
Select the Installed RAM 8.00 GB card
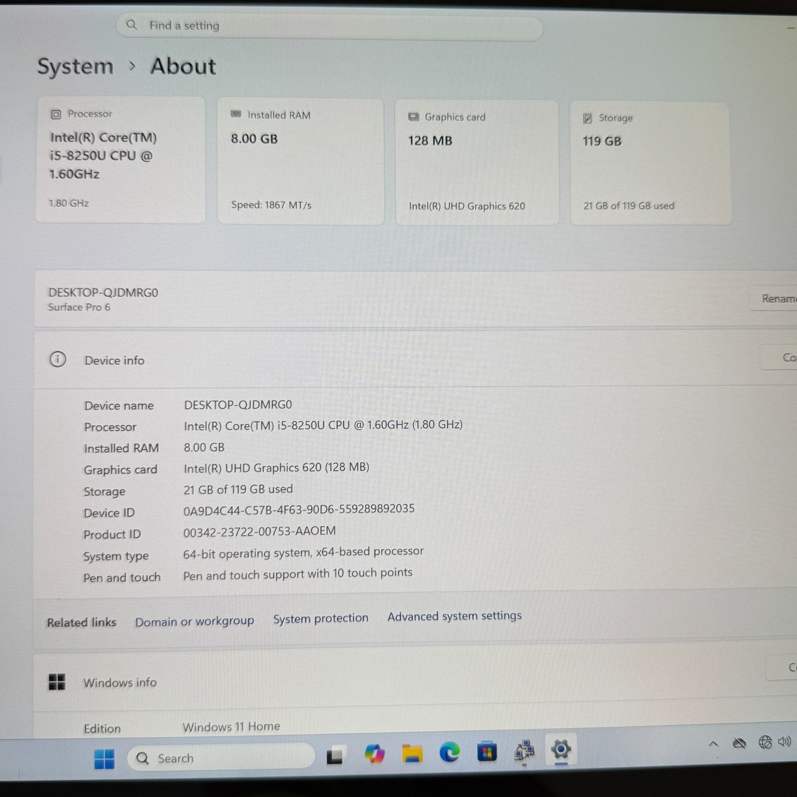[x=301, y=161]
